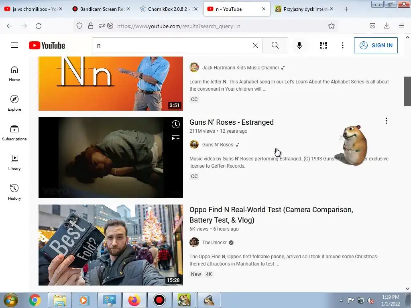Viewport: 411px width, 308px height.
Task: Switch to 'ja vs chomikbox' tab
Action: [34, 9]
